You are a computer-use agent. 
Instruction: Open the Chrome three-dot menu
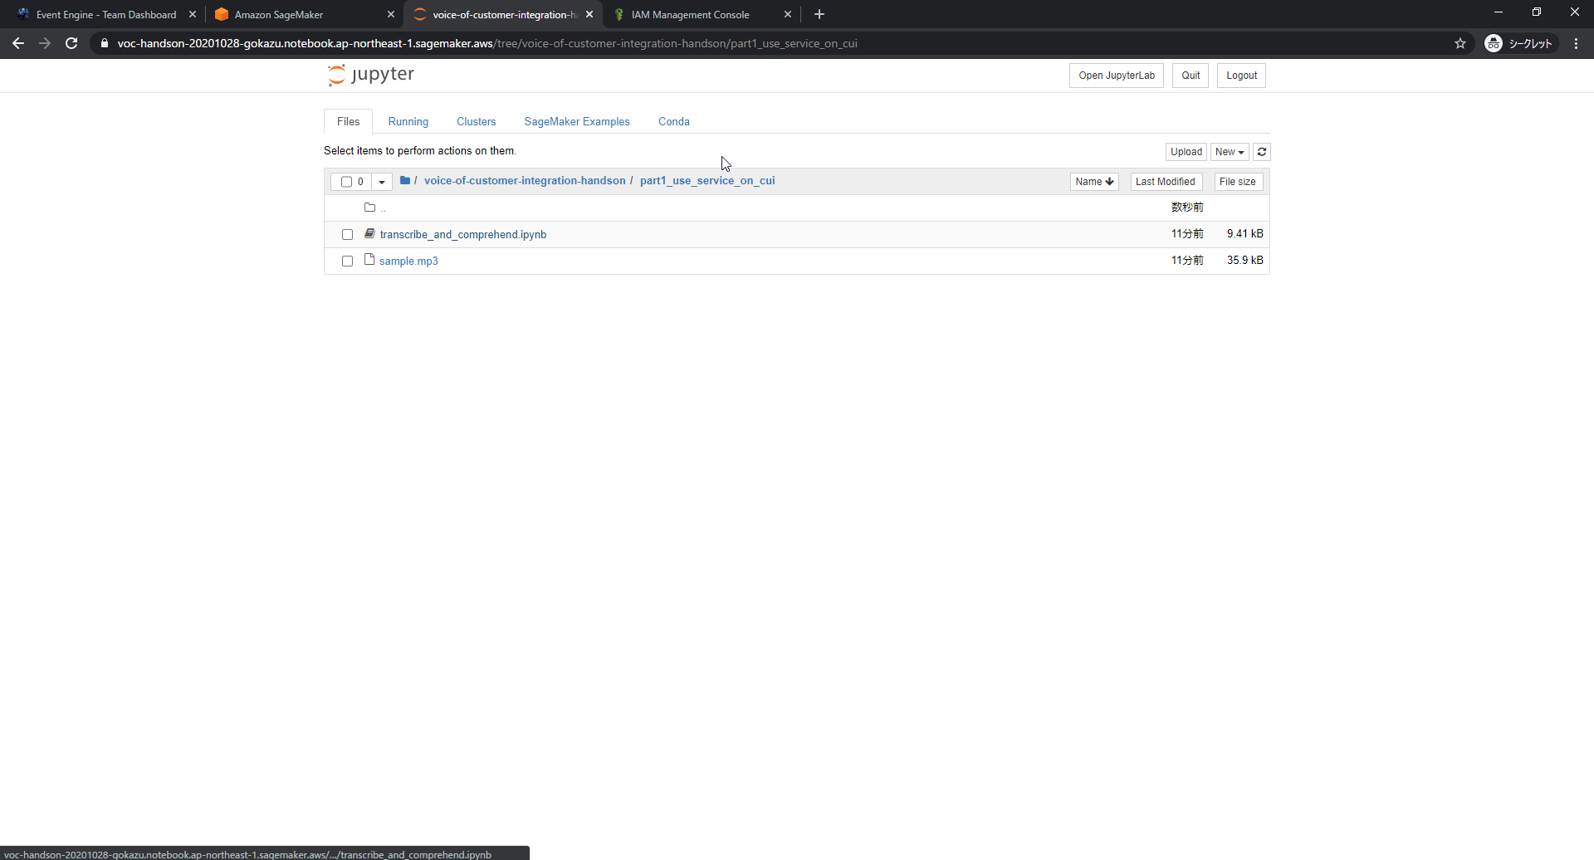[1576, 43]
